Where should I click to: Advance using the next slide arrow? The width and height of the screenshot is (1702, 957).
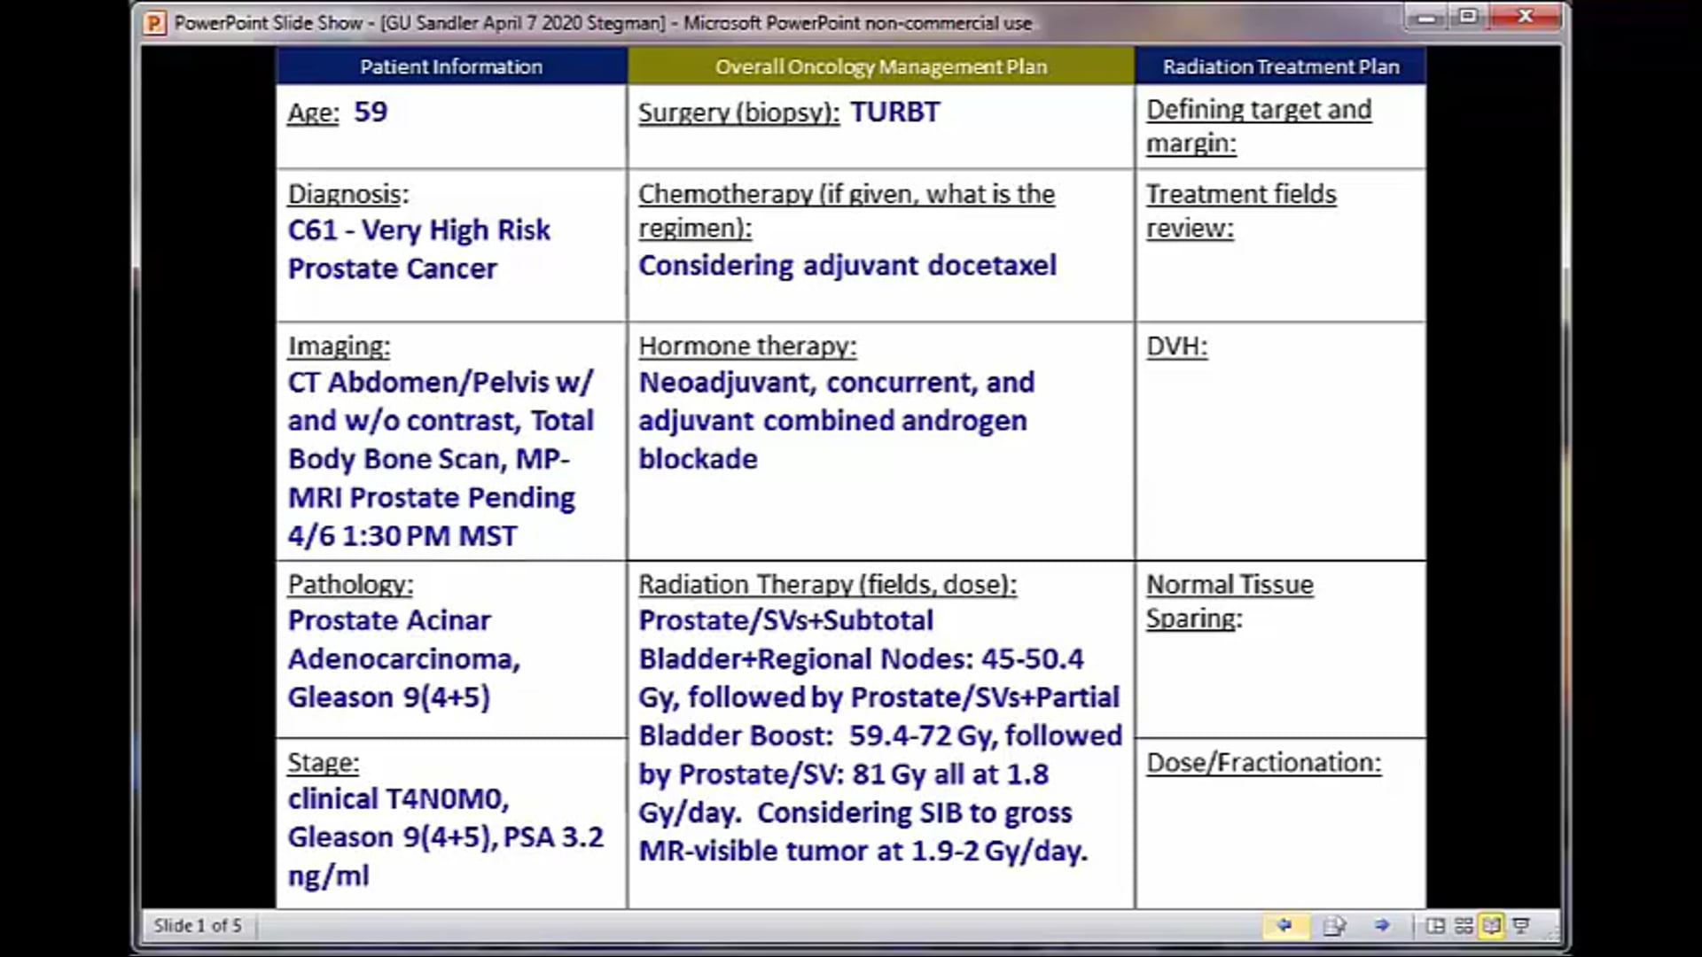tap(1383, 925)
